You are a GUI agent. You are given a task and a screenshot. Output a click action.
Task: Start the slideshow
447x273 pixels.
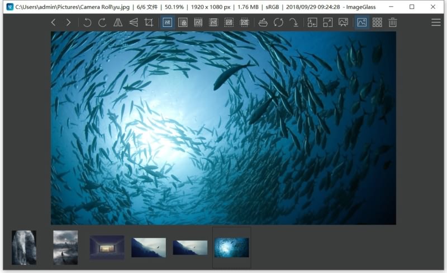tap(344, 22)
